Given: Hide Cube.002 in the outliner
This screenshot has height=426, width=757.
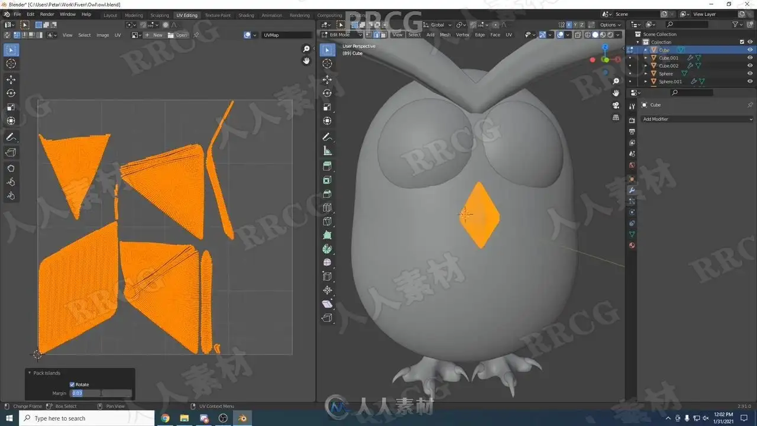Looking at the screenshot, I should click(x=750, y=66).
